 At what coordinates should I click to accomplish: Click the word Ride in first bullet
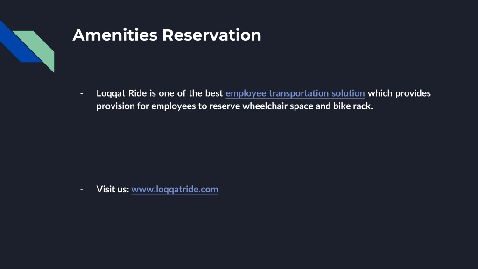click(138, 93)
